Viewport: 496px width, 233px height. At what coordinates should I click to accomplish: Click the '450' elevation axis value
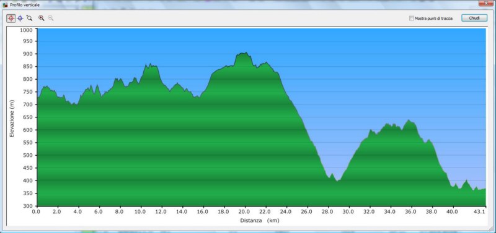[x=29, y=168]
